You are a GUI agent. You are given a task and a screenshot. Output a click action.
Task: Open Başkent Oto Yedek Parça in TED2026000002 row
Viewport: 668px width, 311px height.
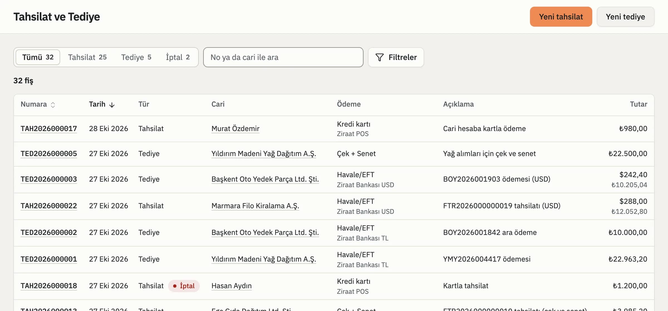(265, 232)
